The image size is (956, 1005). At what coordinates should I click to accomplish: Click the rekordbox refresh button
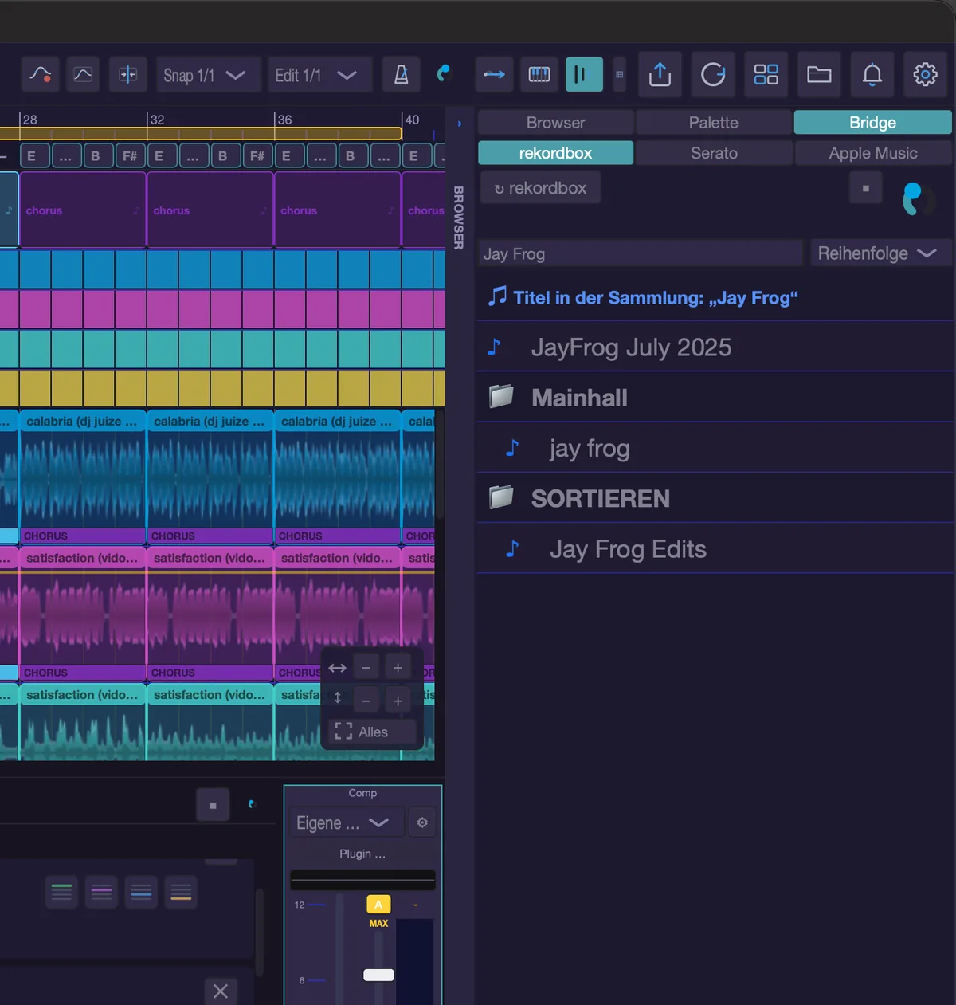click(540, 188)
